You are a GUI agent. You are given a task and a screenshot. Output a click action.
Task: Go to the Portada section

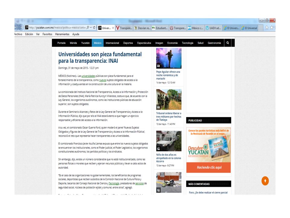coord(61,43)
